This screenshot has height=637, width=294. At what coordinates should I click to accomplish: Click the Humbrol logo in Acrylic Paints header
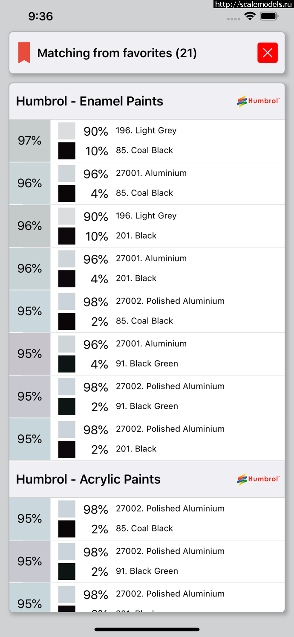pyautogui.click(x=258, y=479)
